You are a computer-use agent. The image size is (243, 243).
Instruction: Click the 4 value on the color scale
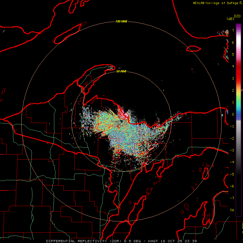point(233,66)
